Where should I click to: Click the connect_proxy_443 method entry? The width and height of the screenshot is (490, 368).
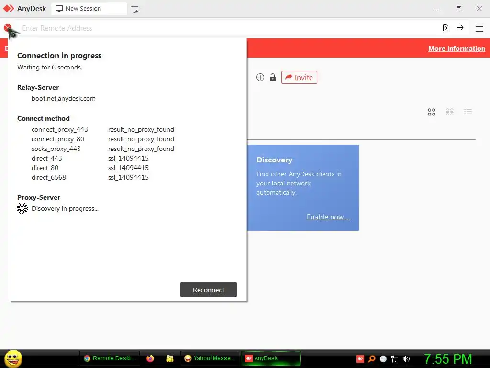pyautogui.click(x=60, y=129)
